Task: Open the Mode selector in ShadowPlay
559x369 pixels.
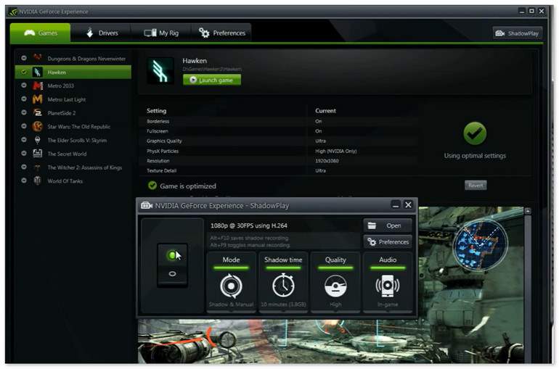Action: [x=231, y=283]
